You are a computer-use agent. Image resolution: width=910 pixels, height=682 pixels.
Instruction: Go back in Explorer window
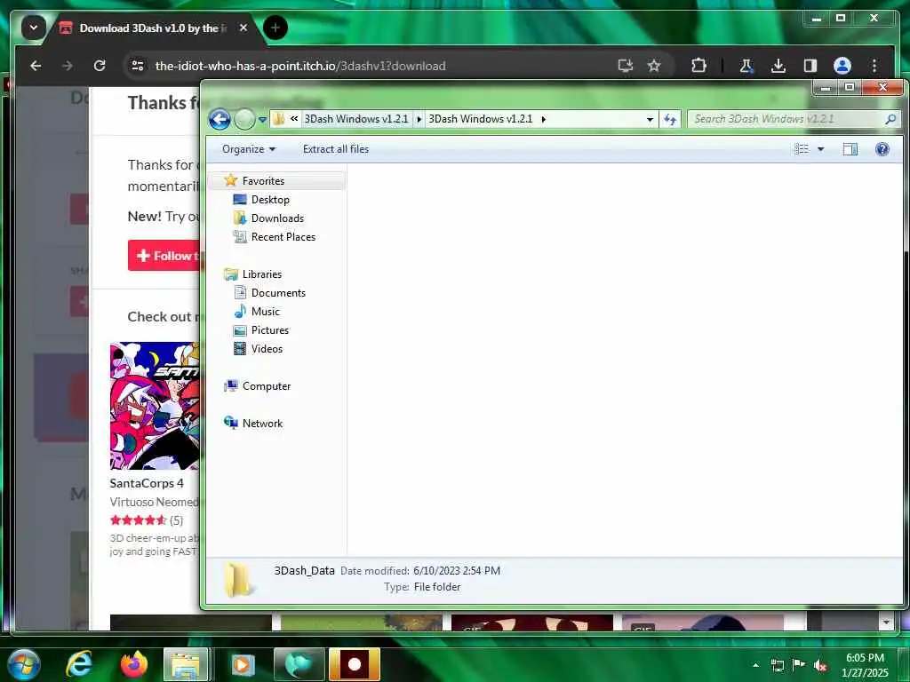(x=220, y=120)
